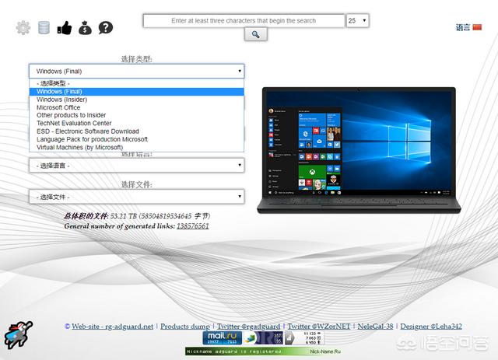Click the search text input field

pos(244,21)
